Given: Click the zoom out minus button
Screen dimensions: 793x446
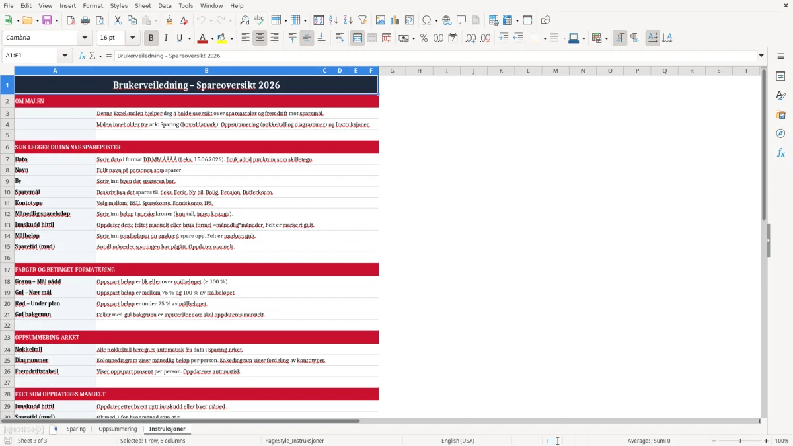Looking at the screenshot, I should click(713, 441).
